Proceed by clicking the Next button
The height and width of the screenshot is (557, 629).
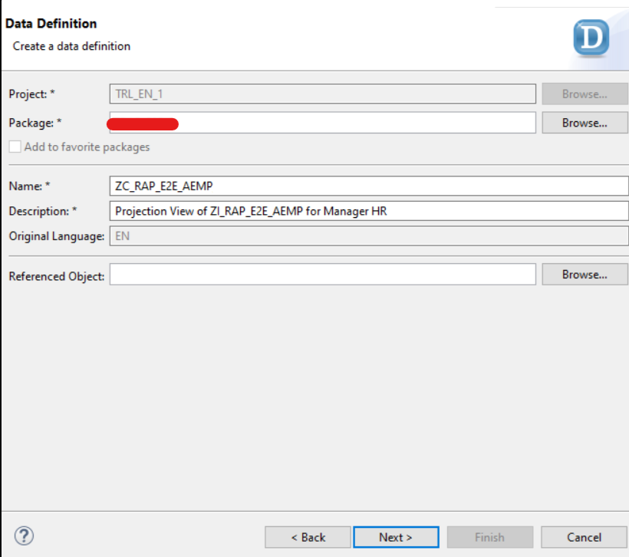click(396, 537)
